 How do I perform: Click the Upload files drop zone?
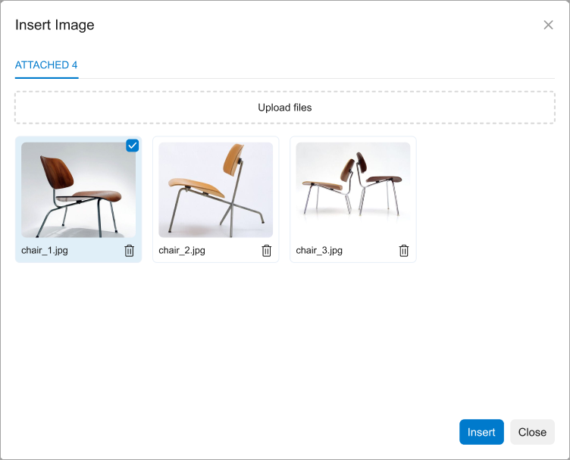click(285, 108)
